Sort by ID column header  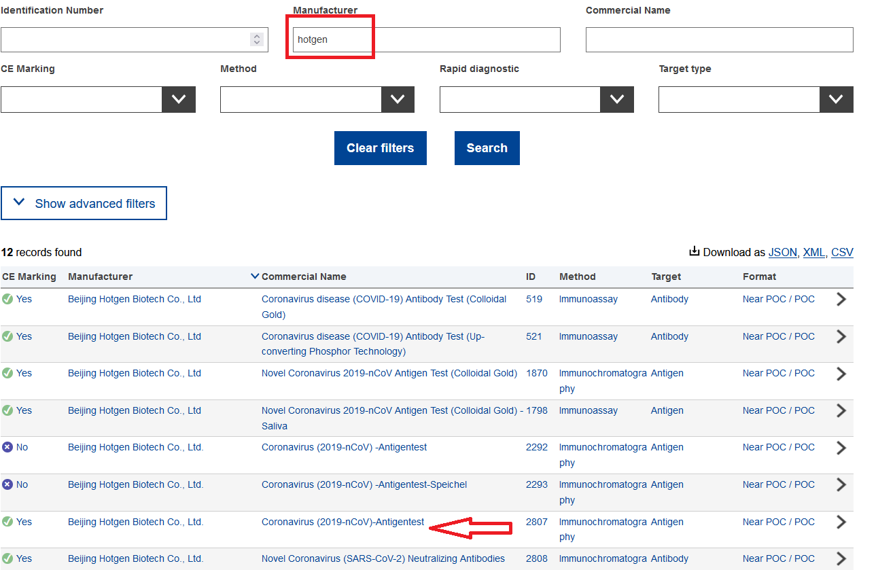tap(531, 277)
